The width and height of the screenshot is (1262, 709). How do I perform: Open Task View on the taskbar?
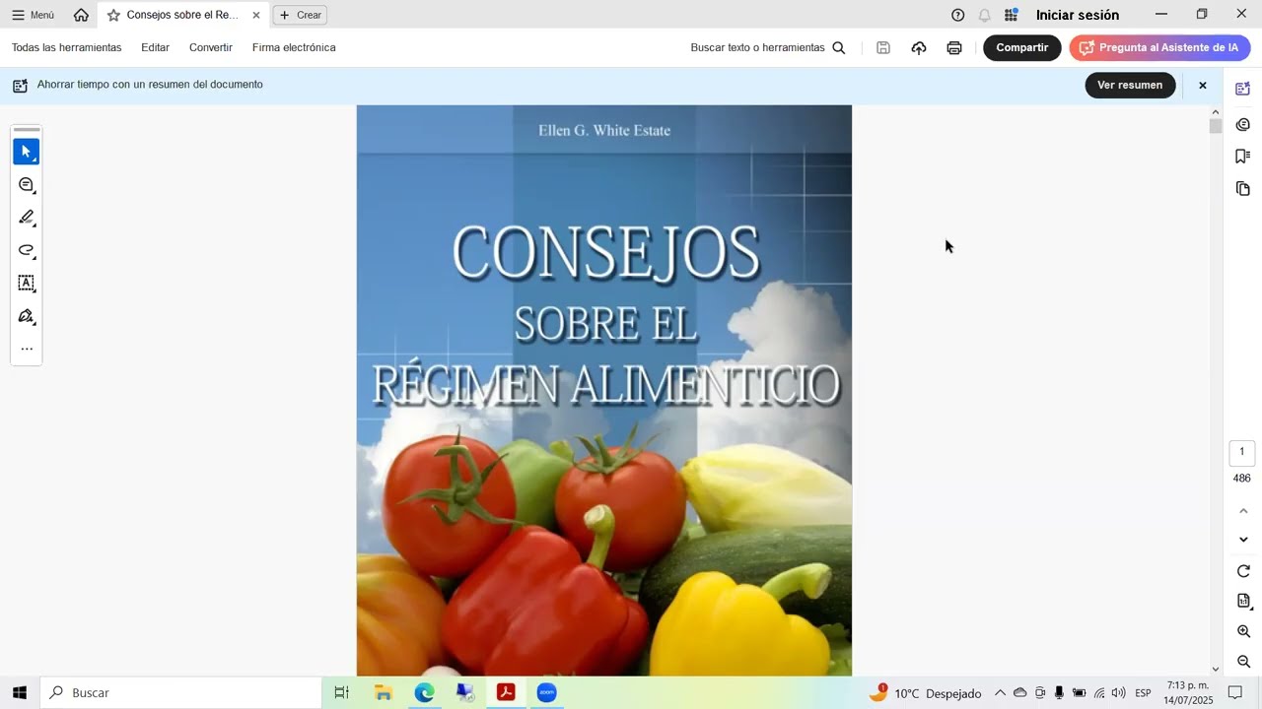(341, 693)
